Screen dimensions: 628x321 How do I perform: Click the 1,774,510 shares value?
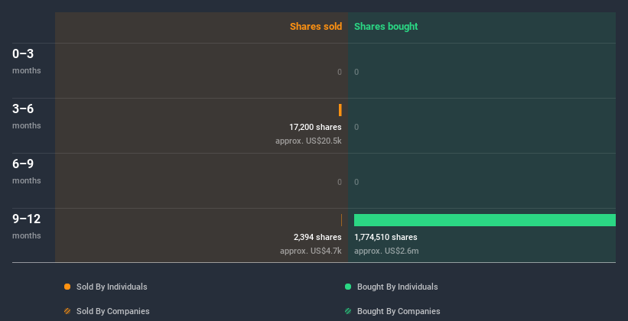click(x=386, y=237)
